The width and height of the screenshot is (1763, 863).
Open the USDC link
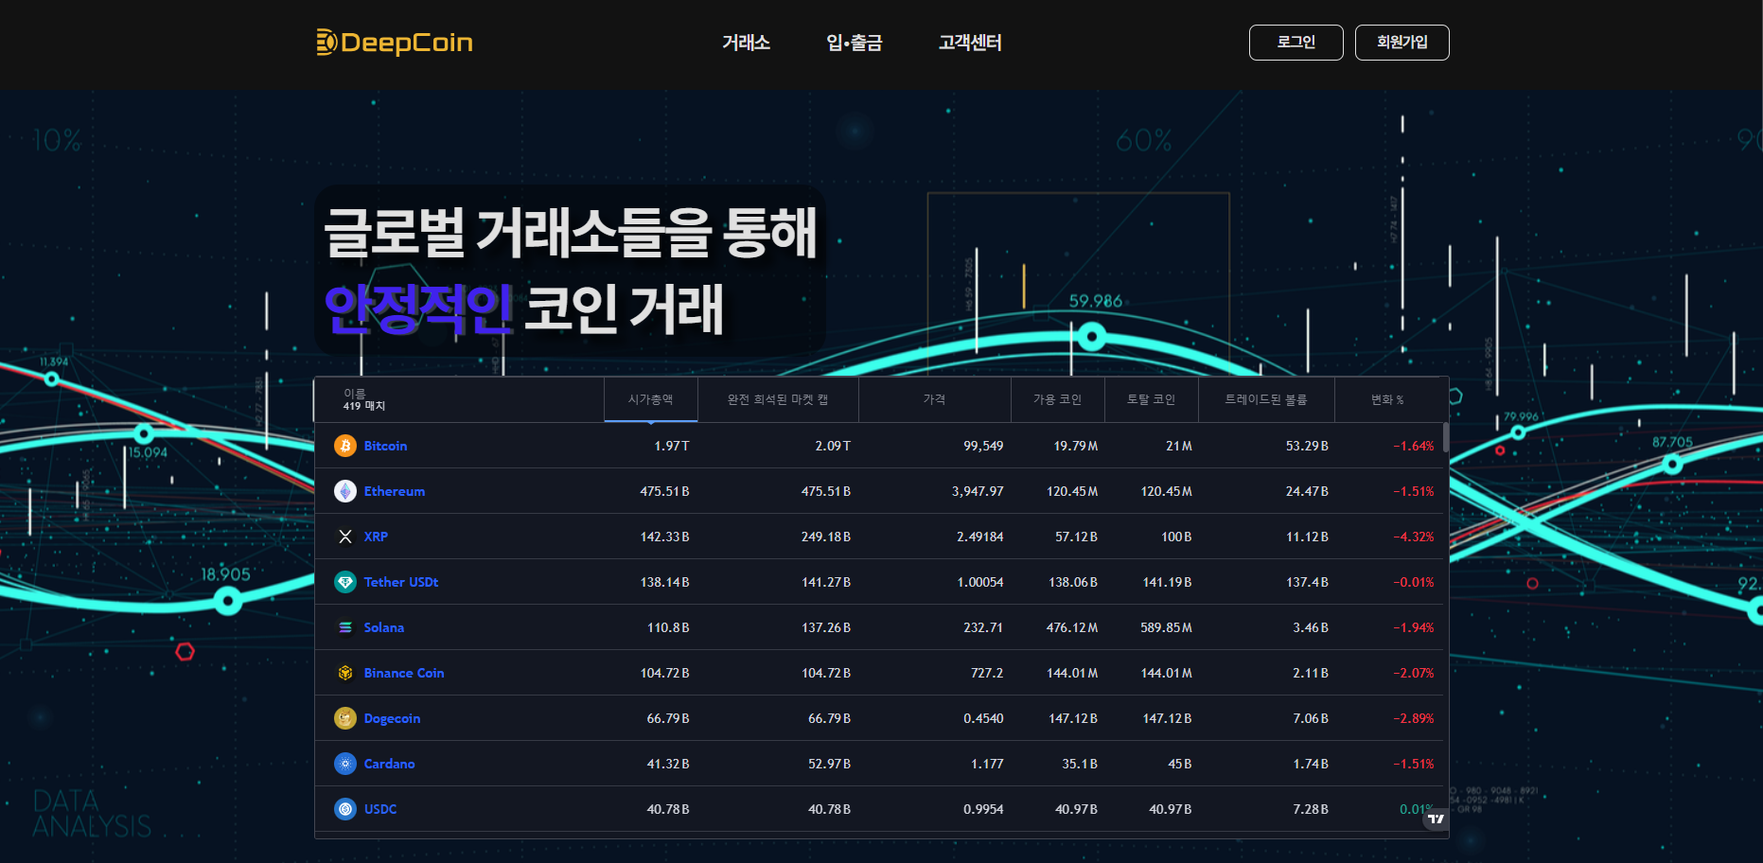(380, 809)
